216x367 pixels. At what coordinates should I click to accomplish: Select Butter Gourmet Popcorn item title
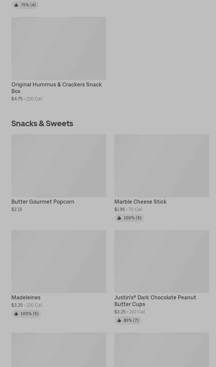43,202
